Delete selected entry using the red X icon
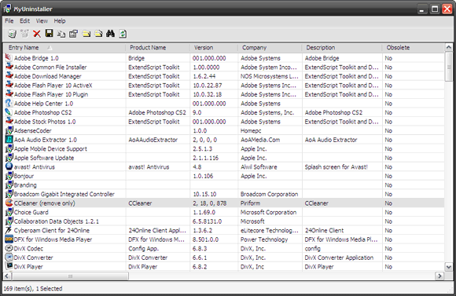Image resolution: width=456 pixels, height=296 pixels. (37, 34)
